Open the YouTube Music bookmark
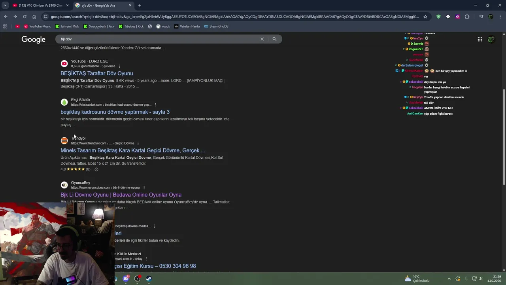This screenshot has width=506, height=285. pos(37,26)
